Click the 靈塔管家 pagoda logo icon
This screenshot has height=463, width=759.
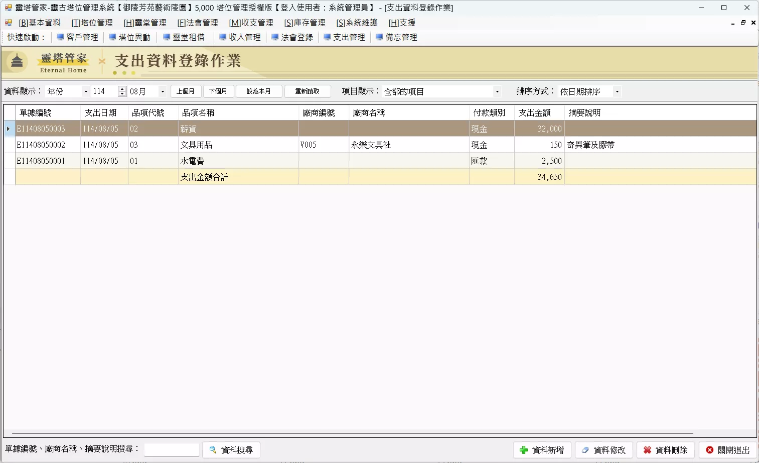17,61
